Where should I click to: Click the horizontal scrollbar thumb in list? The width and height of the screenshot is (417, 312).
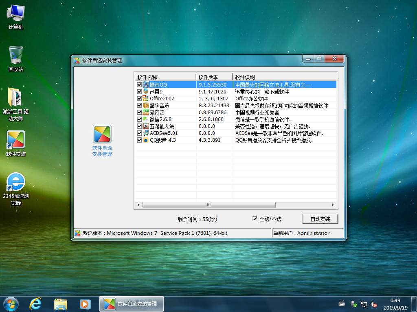tap(209, 205)
